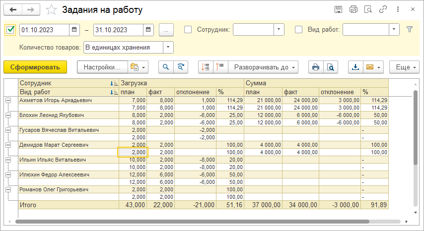Click scroll down arrow of vertical scrollbar
Viewport: 424px width, 231px height.
pyautogui.click(x=416, y=213)
